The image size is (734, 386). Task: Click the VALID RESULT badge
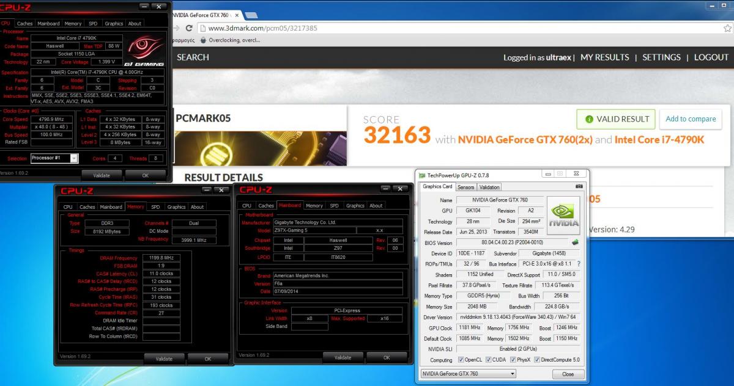click(x=616, y=119)
